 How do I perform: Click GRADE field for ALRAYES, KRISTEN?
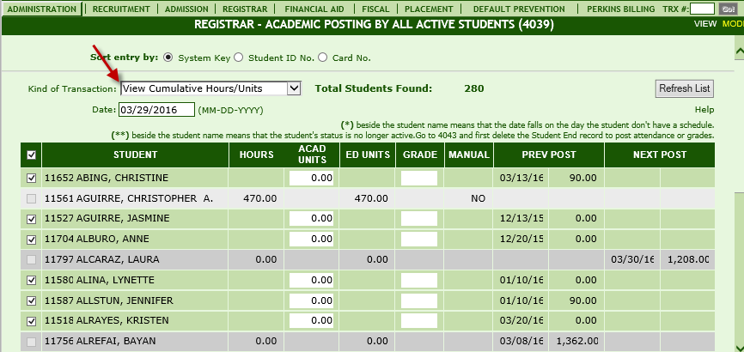(x=419, y=321)
